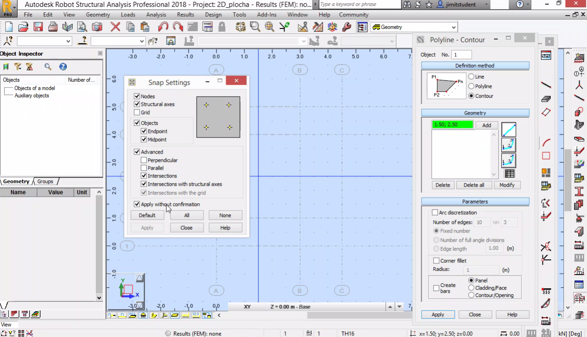
Task: Click the Paste clipboard icon
Action: pyautogui.click(x=145, y=27)
